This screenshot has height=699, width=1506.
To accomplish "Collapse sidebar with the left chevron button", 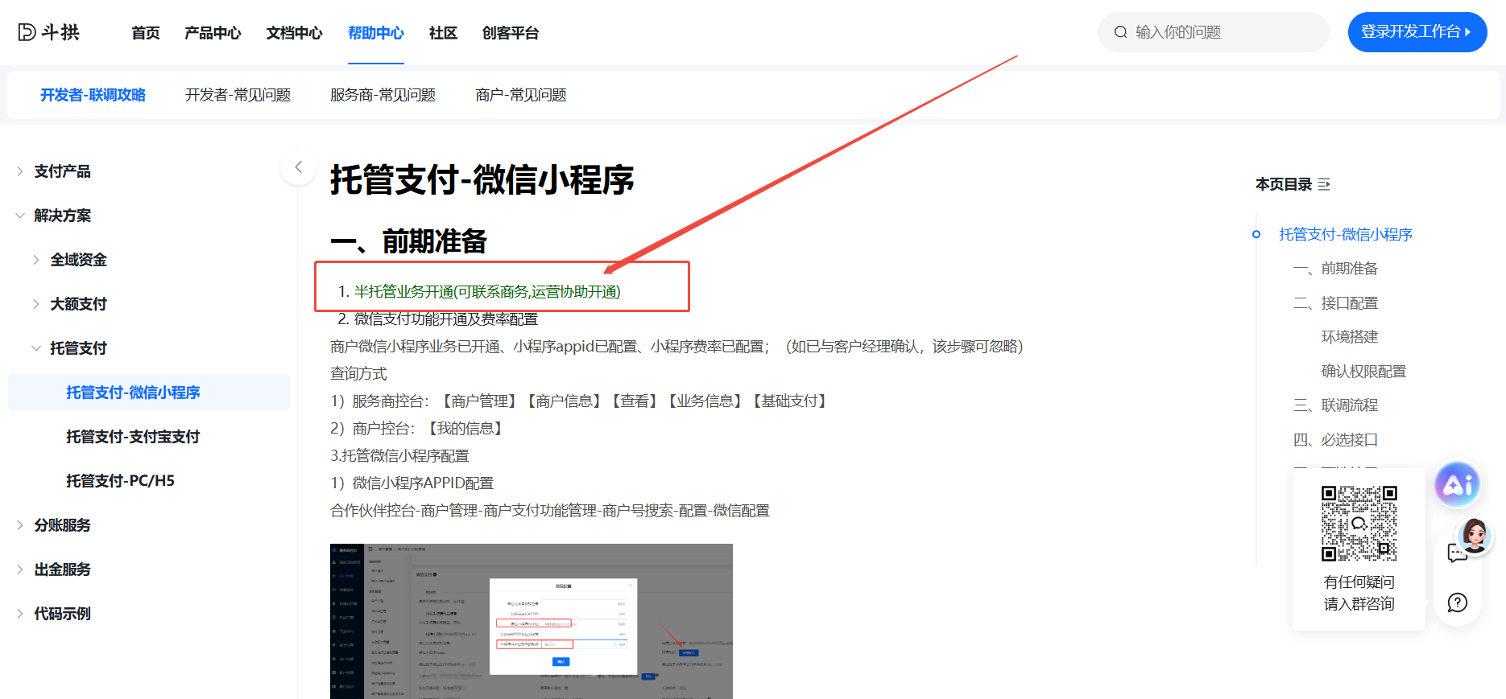I will tap(298, 167).
